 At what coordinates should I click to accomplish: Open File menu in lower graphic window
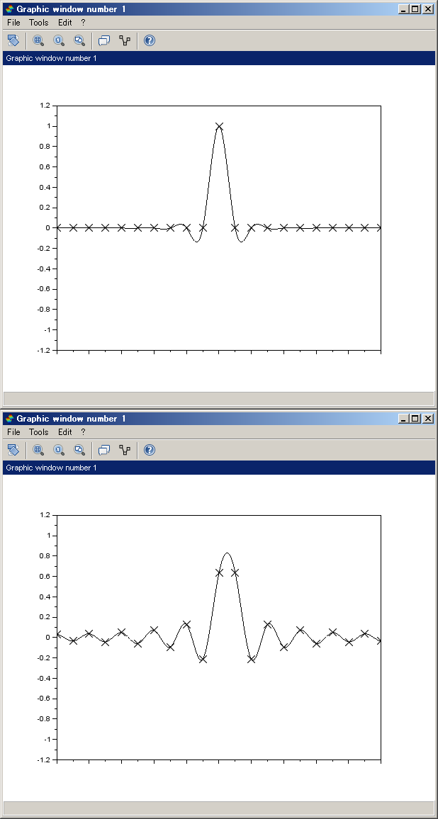pos(13,432)
